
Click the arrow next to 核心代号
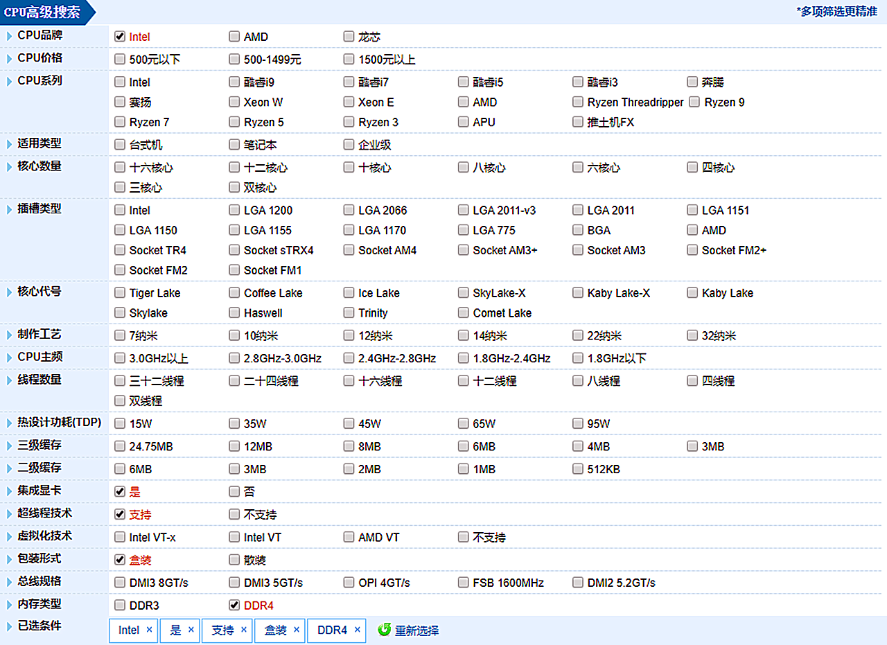click(x=9, y=292)
